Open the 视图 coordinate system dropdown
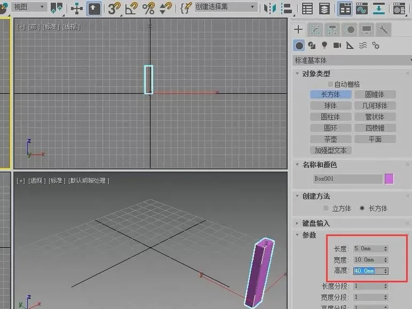Viewport: 412px width, 309px height. 29,7
